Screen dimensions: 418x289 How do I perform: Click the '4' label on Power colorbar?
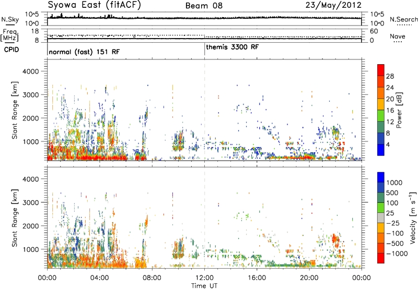point(388,144)
